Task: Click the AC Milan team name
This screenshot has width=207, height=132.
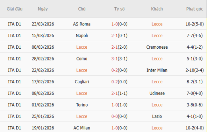Action: click(82, 128)
